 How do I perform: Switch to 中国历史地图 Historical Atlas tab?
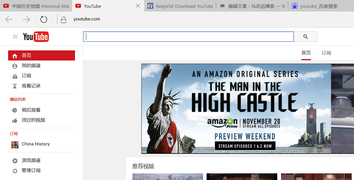click(x=36, y=6)
